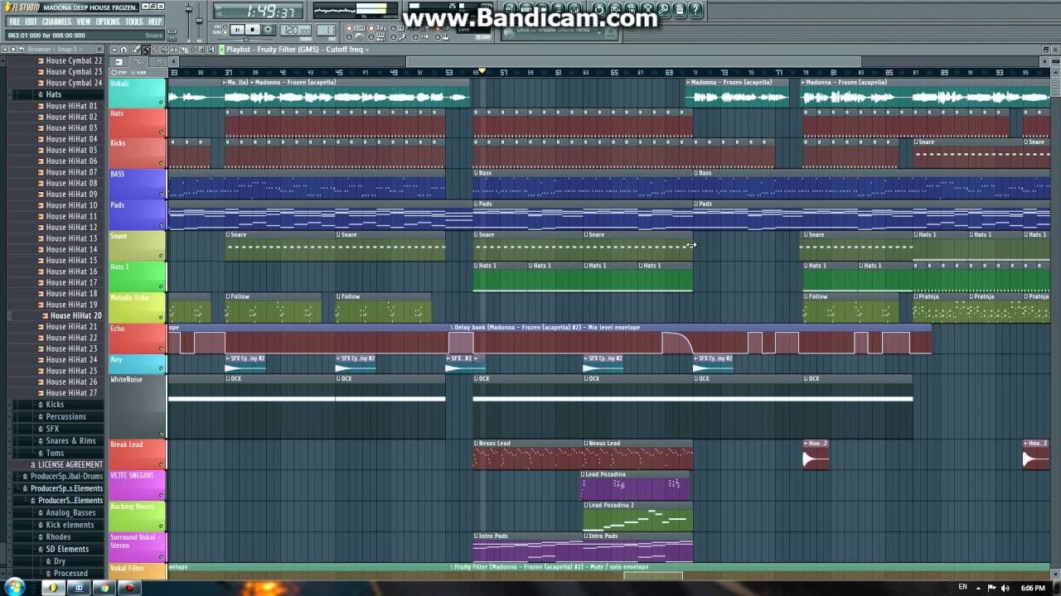Toggle mute dot on the Snare track
The image size is (1061, 596).
click(161, 257)
